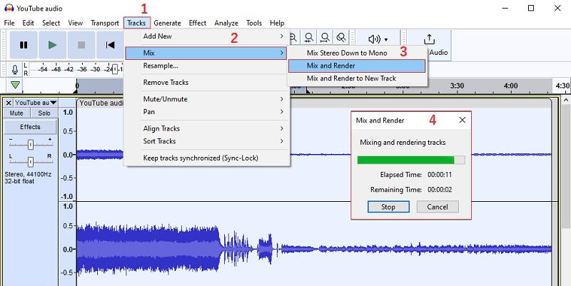Open the Transport menu
Screen dimensions: 571x286
point(105,23)
